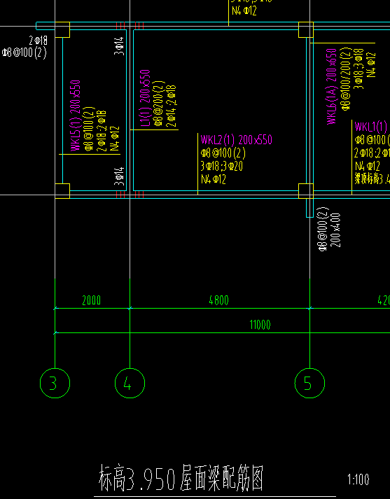Select the 3Φ18;3Φ20 rebar annotation under WKL2
Image resolution: width=390 pixels, height=499 pixels.
222,166
